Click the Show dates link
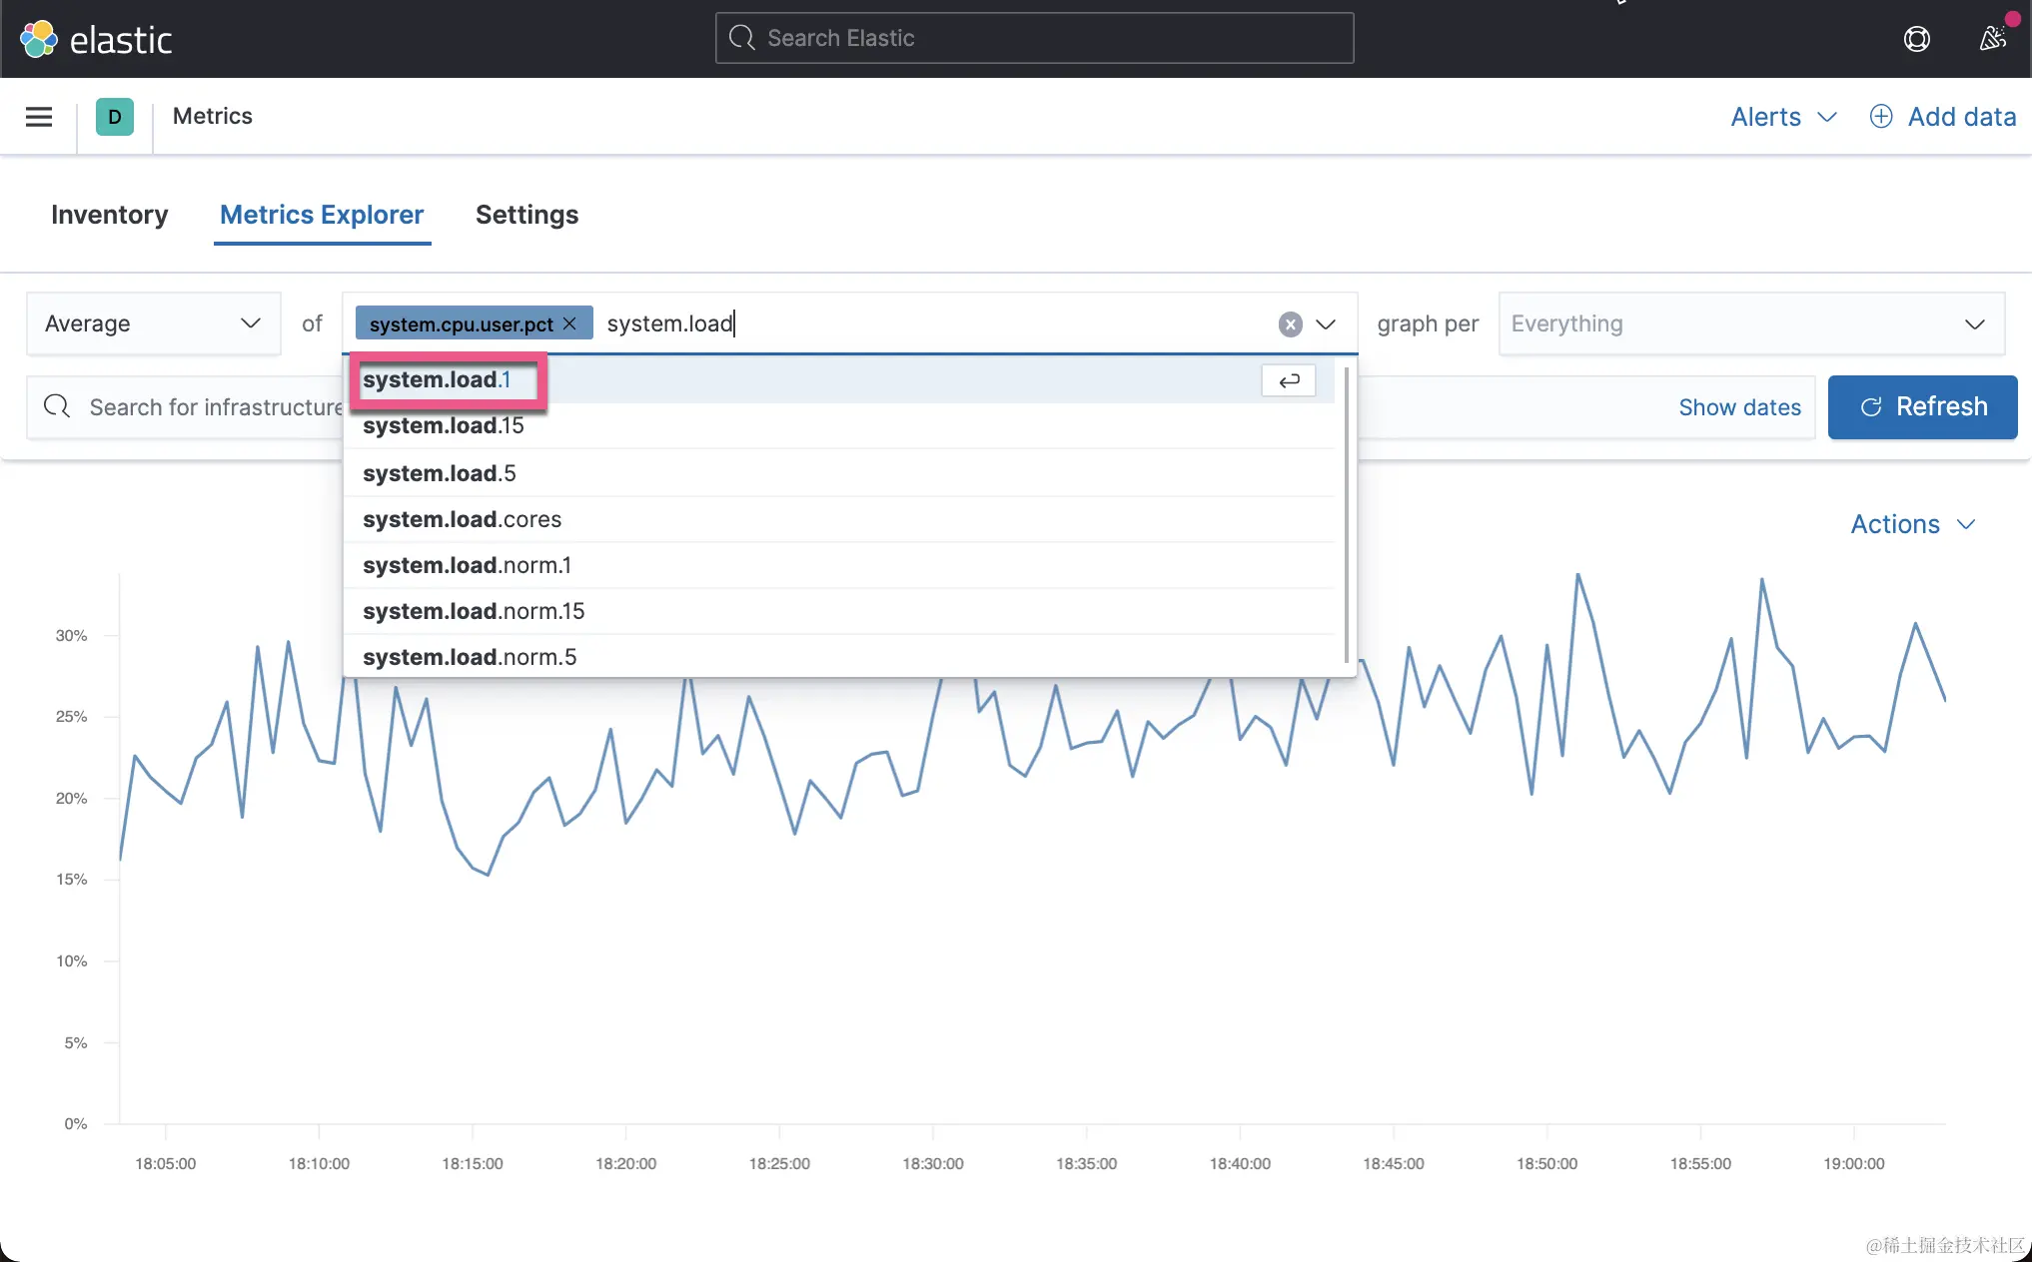Screen dimensions: 2032x1262 click(x=1739, y=407)
